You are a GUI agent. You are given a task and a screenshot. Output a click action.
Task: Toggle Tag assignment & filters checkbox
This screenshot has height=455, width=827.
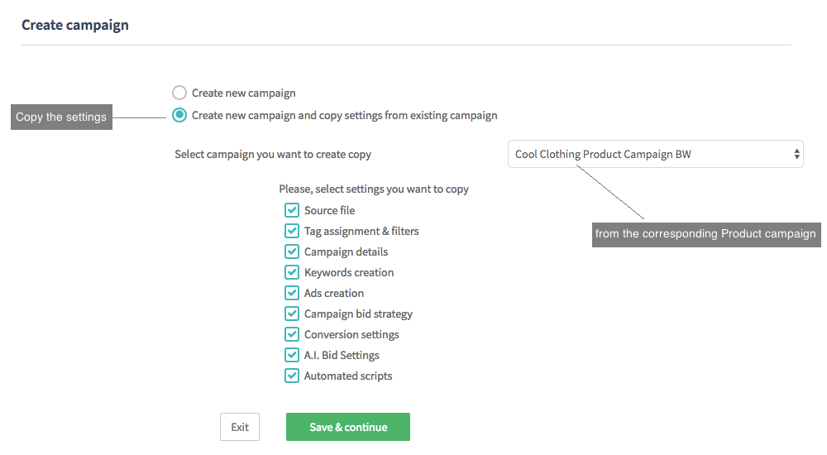tap(291, 231)
